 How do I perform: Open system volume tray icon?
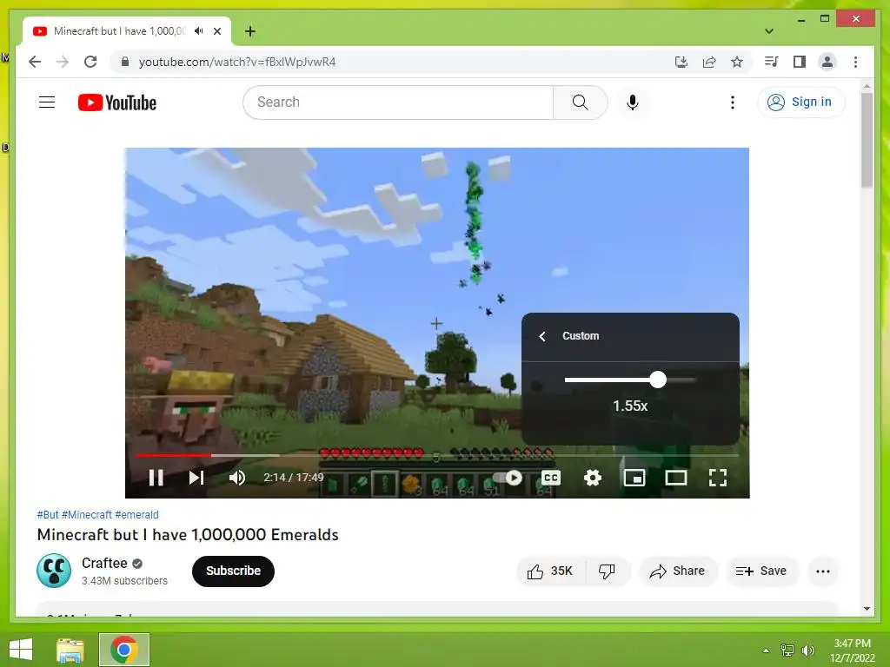point(808,650)
